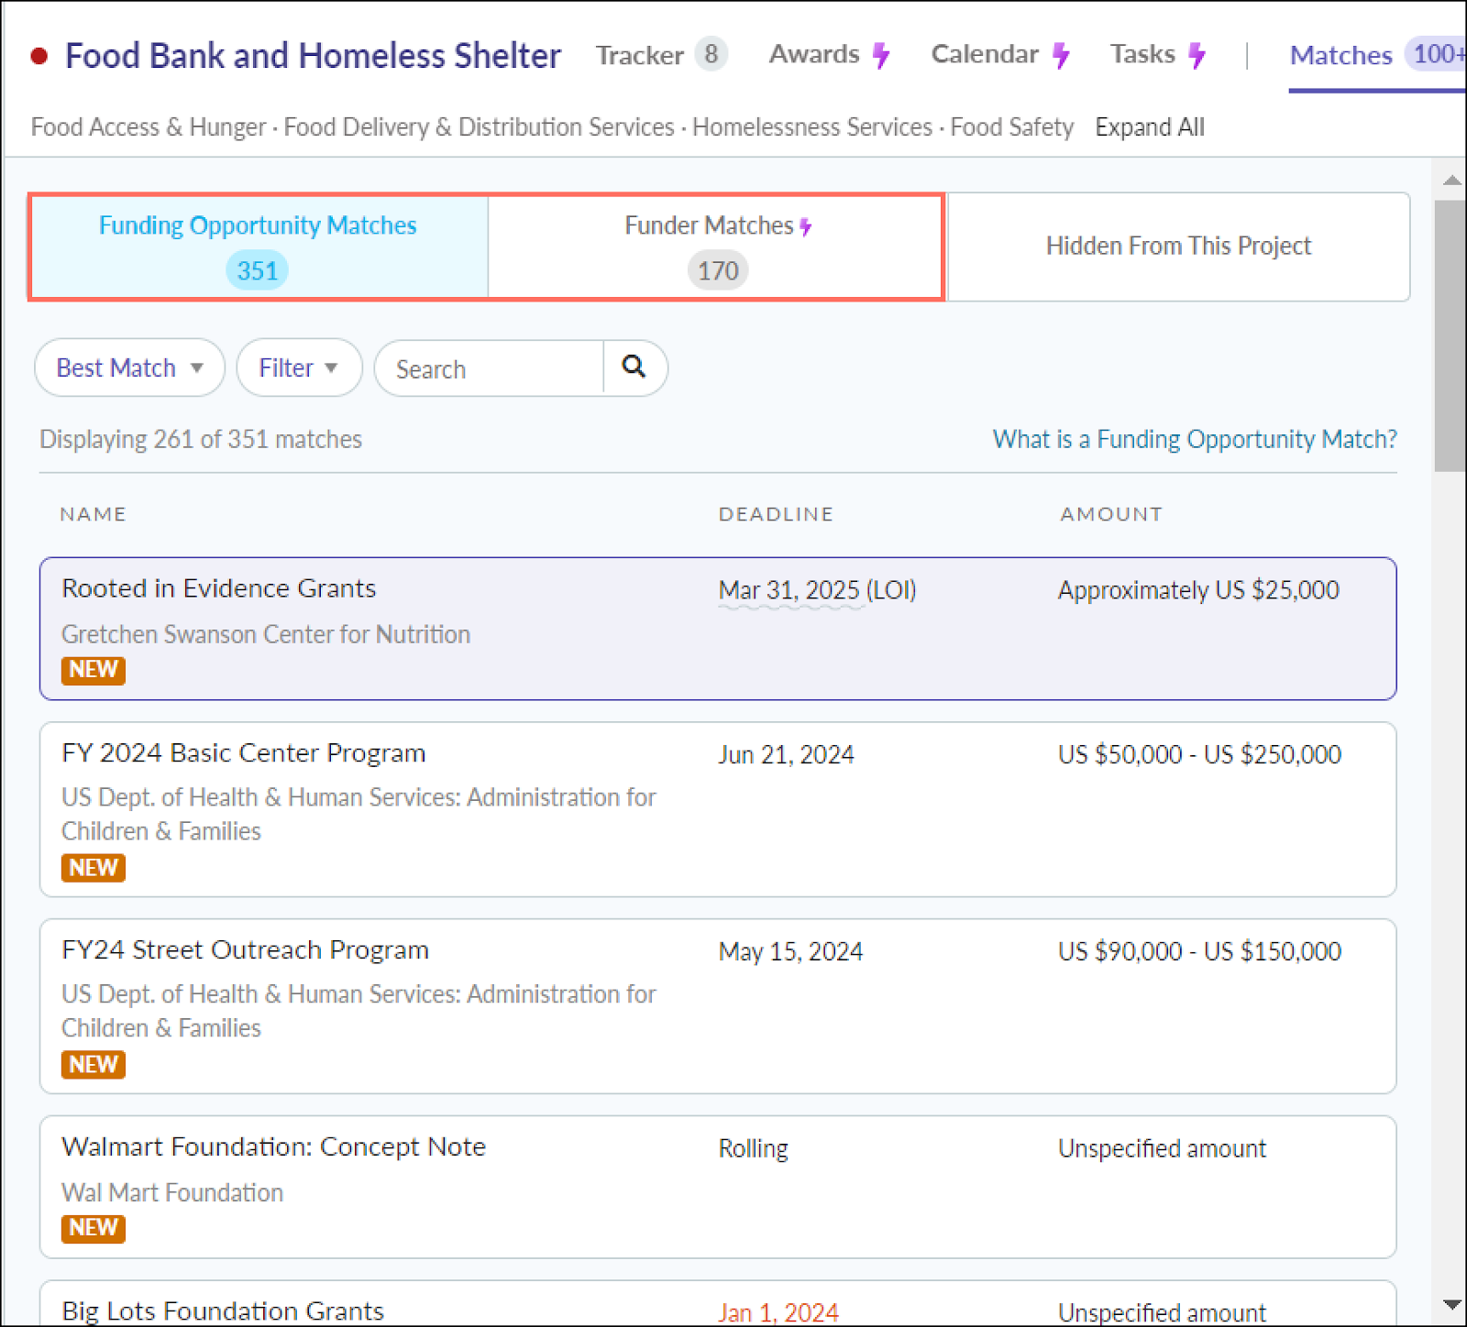This screenshot has width=1467, height=1327.
Task: Click the lightning bolt icon beside Calendar
Action: tap(1062, 55)
